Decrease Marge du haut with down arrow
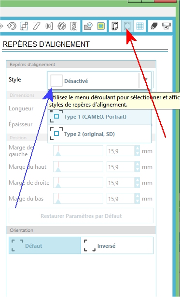The height and width of the screenshot is (297, 180). tap(138, 169)
